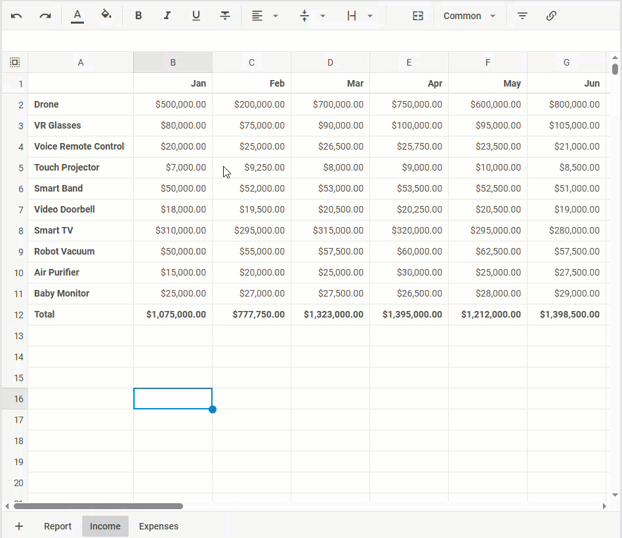Image resolution: width=622 pixels, height=538 pixels.
Task: Click the scroll right arrow
Action: [604, 507]
